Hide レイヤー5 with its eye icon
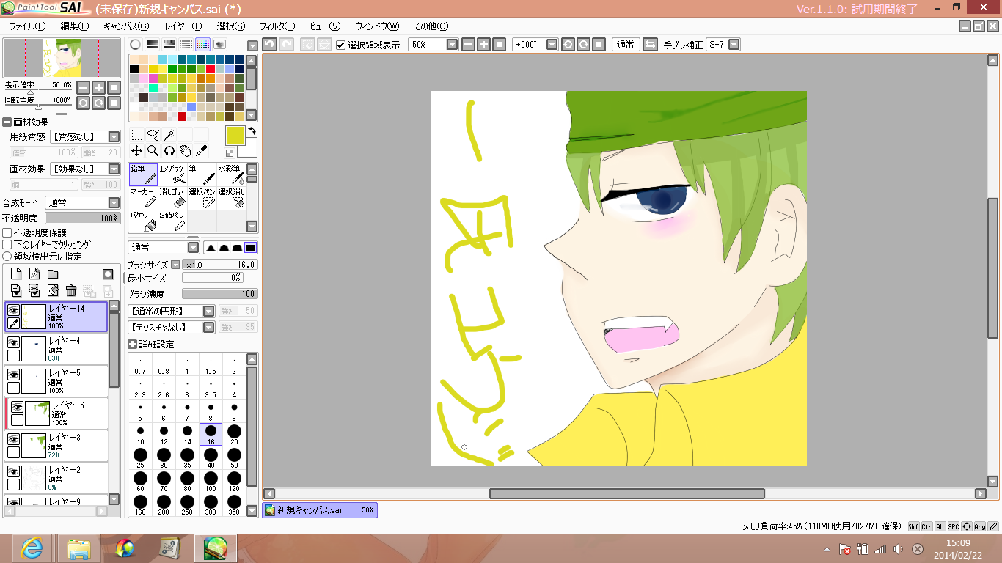 (13, 375)
